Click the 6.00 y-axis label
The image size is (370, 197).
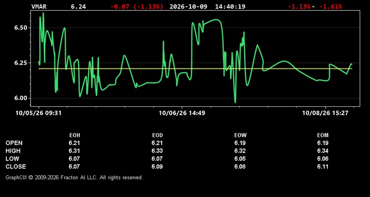tap(21, 98)
